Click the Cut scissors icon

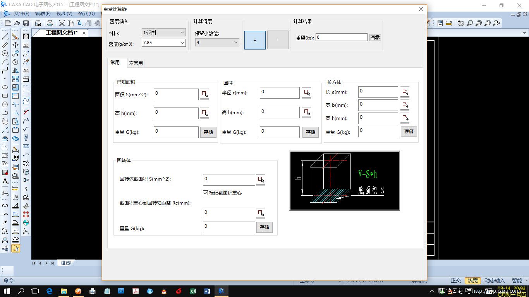pyautogui.click(x=62, y=23)
